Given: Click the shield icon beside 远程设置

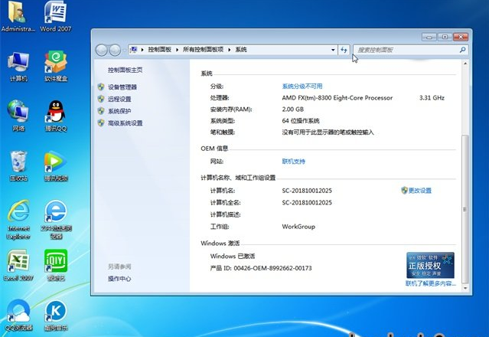Looking at the screenshot, I should pyautogui.click(x=101, y=99).
